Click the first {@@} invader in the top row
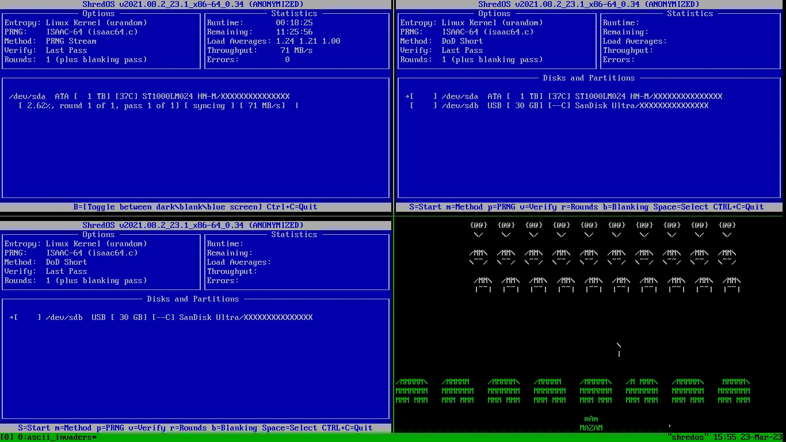The image size is (786, 442). 478,229
